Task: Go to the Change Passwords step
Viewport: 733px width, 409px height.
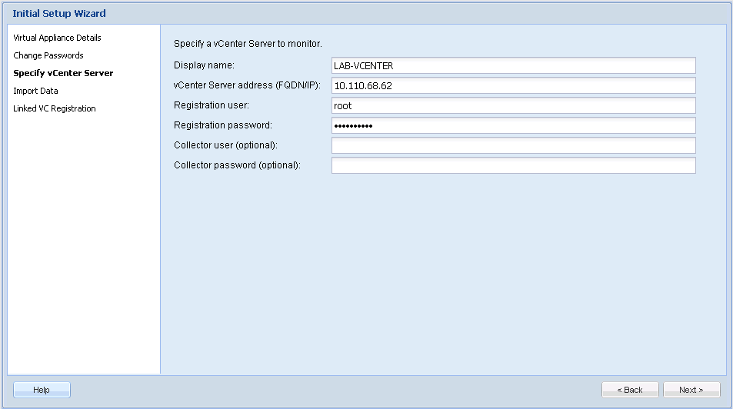Action: (x=48, y=55)
